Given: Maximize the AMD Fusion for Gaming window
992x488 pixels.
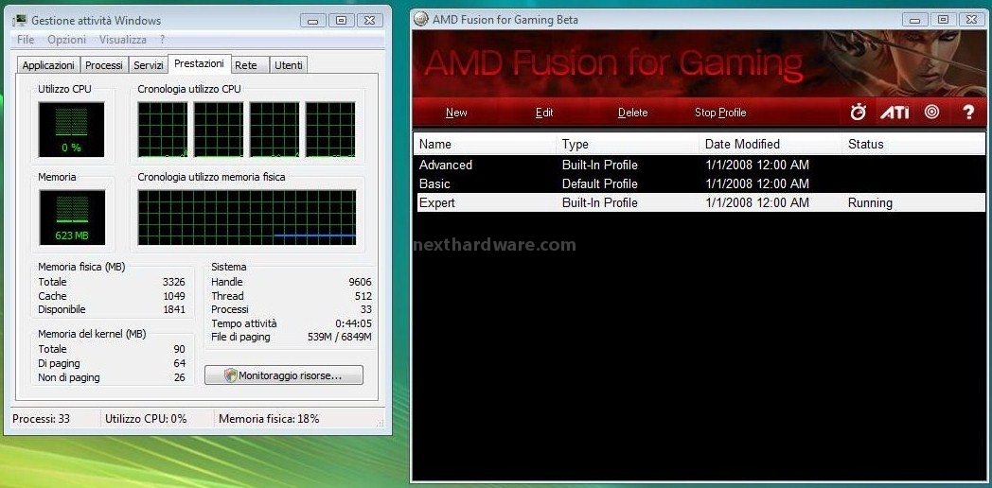Looking at the screenshot, I should (943, 20).
